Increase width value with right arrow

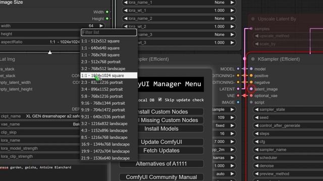coord(101,26)
